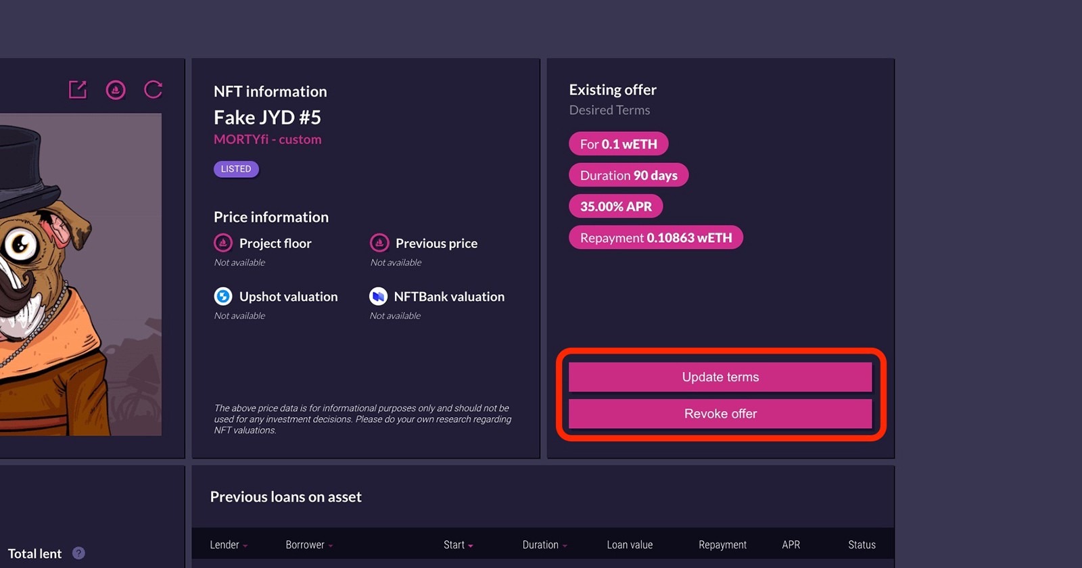Click the Revoke offer button
Viewport: 1082px width, 568px height.
(720, 413)
